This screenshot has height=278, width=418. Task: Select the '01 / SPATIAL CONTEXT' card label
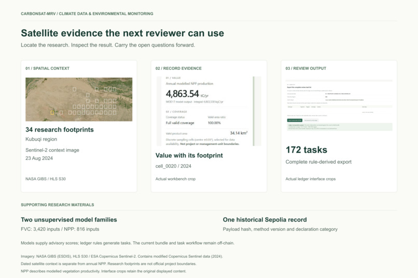(x=47, y=68)
